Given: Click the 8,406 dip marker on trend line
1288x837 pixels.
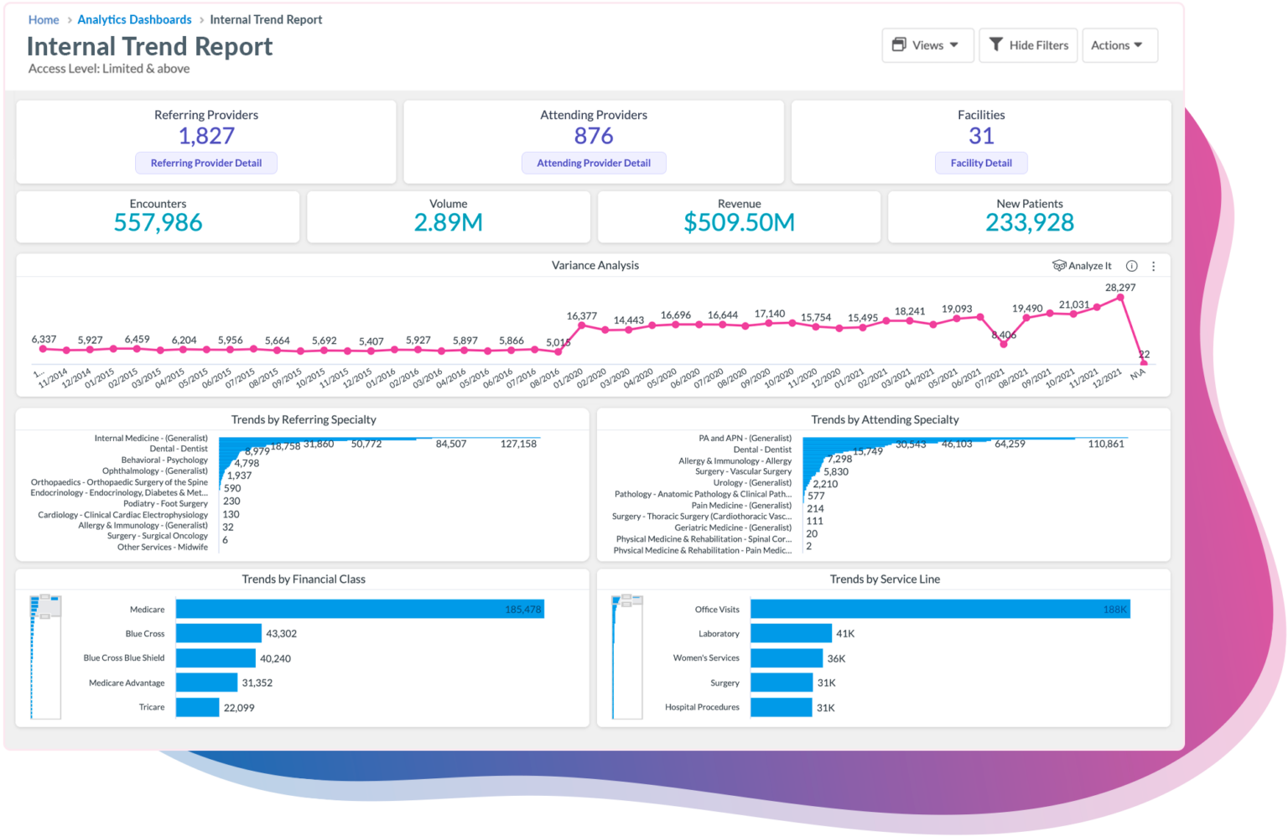Looking at the screenshot, I should pos(1003,344).
